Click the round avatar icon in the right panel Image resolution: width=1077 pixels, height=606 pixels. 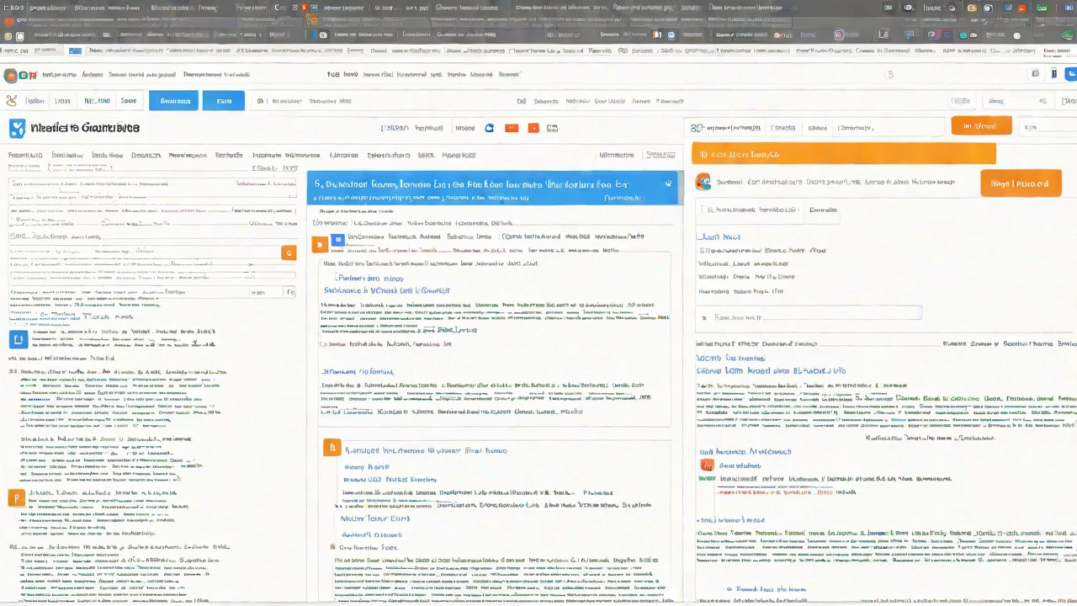703,182
